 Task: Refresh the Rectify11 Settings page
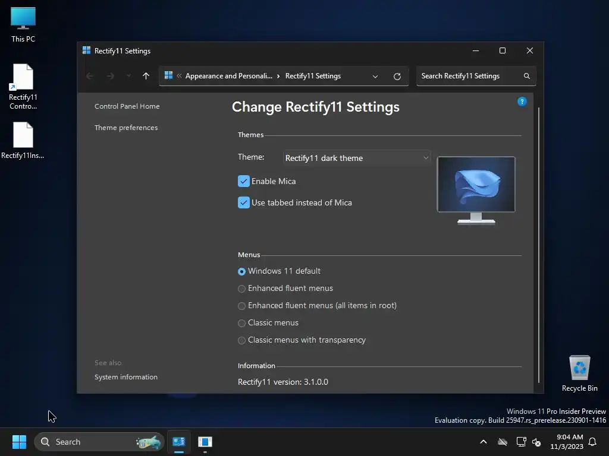397,77
